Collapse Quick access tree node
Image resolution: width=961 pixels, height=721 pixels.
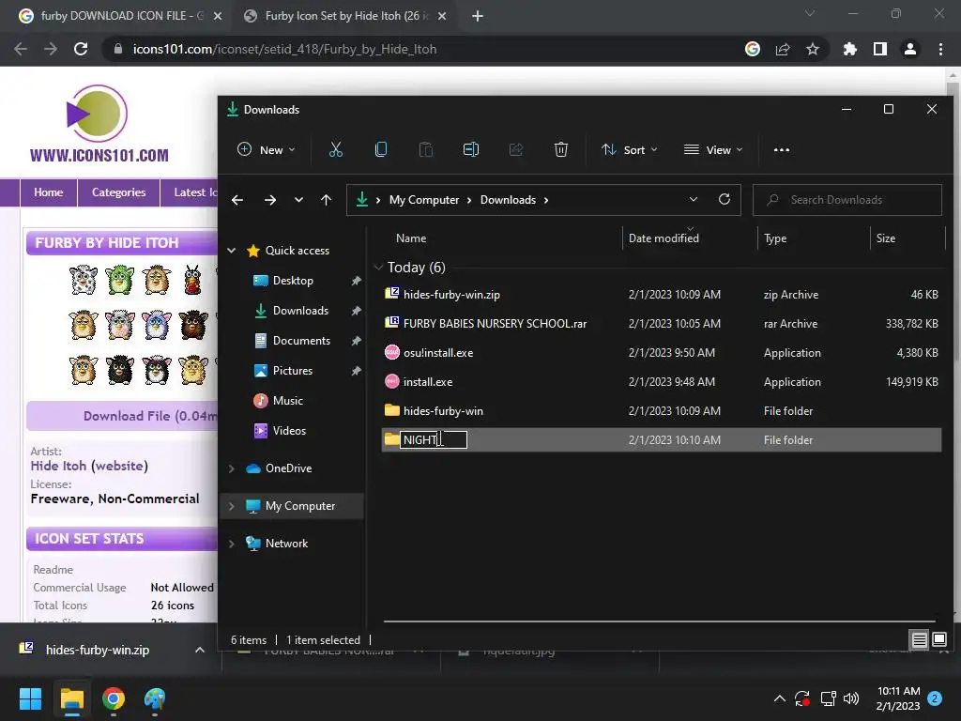(232, 250)
